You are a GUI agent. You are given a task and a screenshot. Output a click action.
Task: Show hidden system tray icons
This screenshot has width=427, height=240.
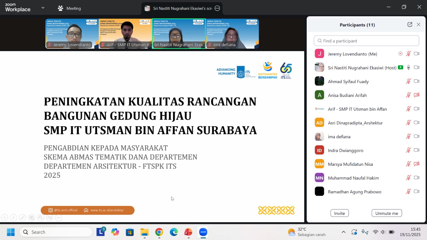tap(343, 232)
